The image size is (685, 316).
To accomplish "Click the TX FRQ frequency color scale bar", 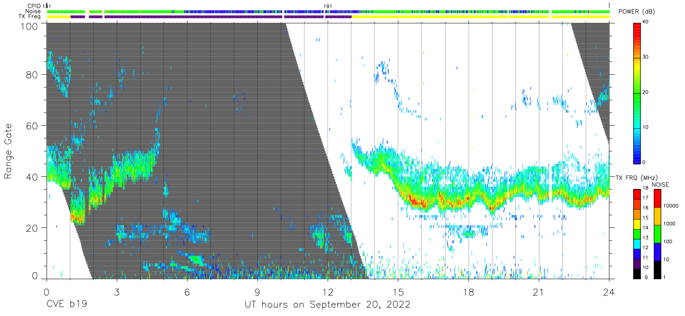I will coord(637,233).
